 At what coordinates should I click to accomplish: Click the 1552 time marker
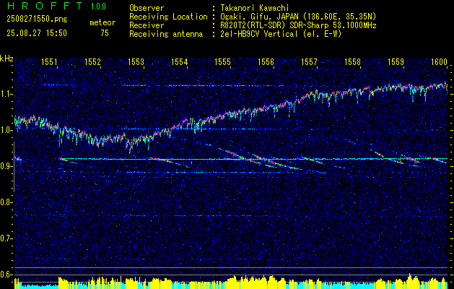(92, 61)
